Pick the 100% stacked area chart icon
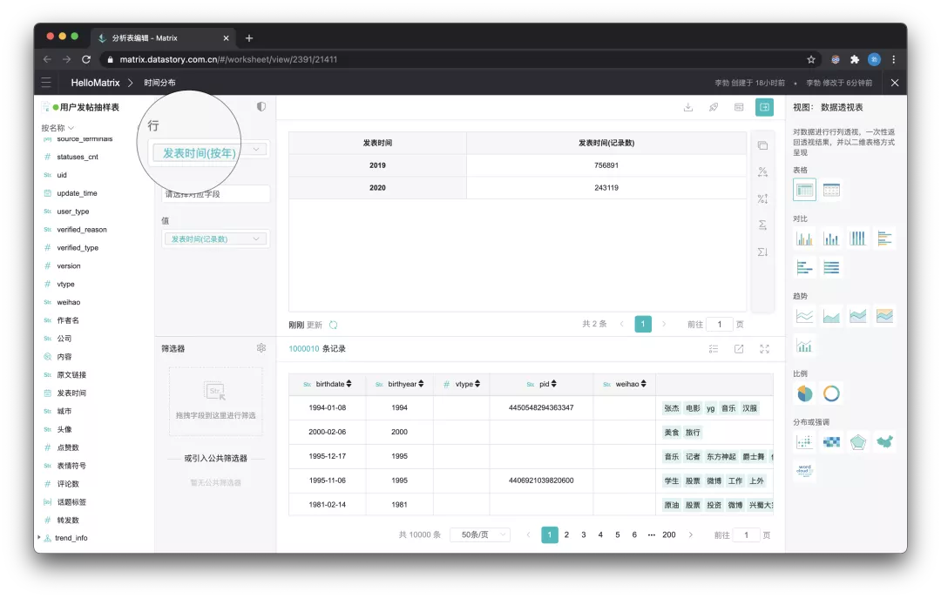The width and height of the screenshot is (941, 598). click(x=884, y=315)
